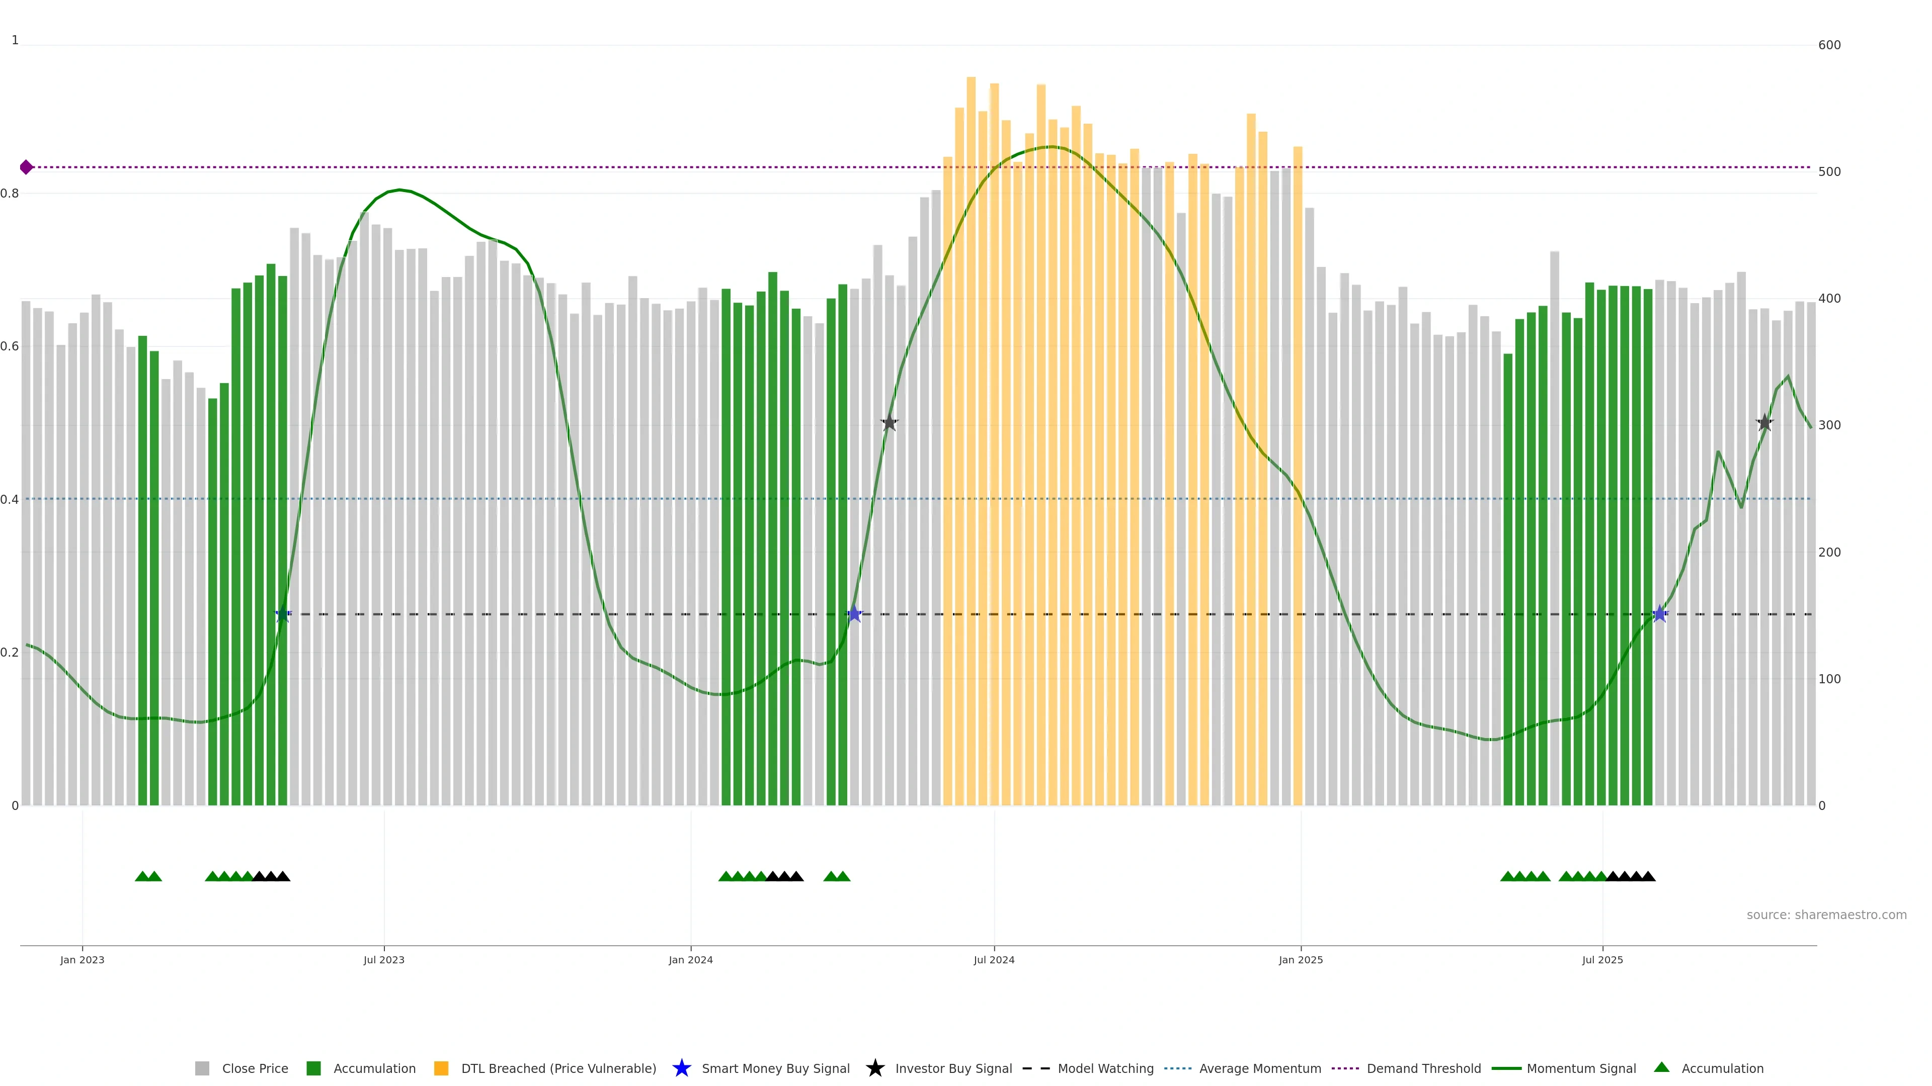Image resolution: width=1932 pixels, height=1086 pixels.
Task: Click the orange DTL Breached color swatch
Action: 441,1068
